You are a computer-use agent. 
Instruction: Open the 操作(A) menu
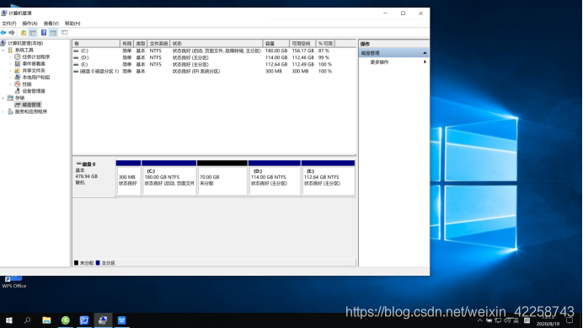point(29,24)
